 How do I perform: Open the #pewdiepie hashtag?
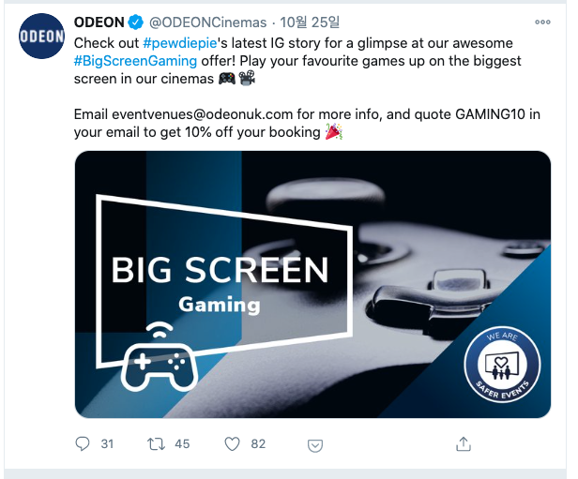click(x=180, y=43)
